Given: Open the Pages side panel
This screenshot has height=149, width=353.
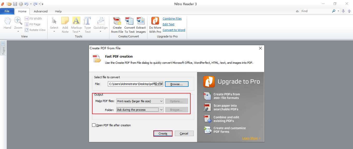Looking at the screenshot, I should tap(3, 48).
